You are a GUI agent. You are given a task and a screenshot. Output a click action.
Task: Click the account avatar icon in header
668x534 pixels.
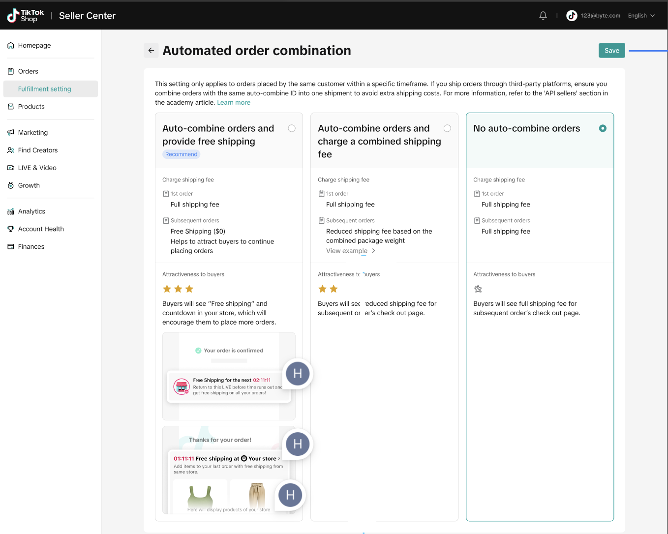click(572, 16)
